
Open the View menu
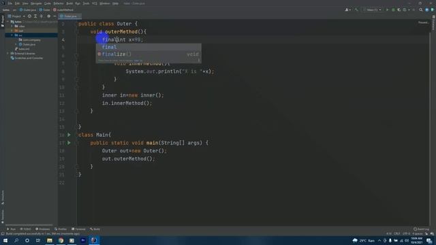[x=25, y=3]
